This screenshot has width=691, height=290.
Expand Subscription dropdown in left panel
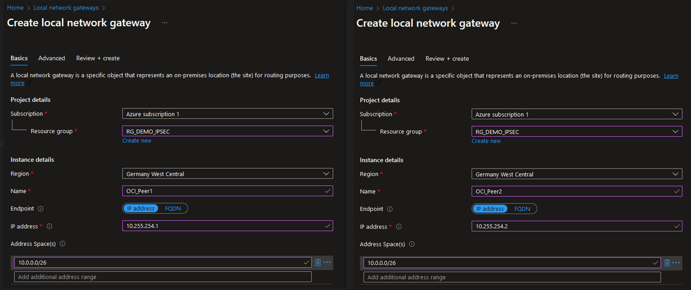pos(227,114)
